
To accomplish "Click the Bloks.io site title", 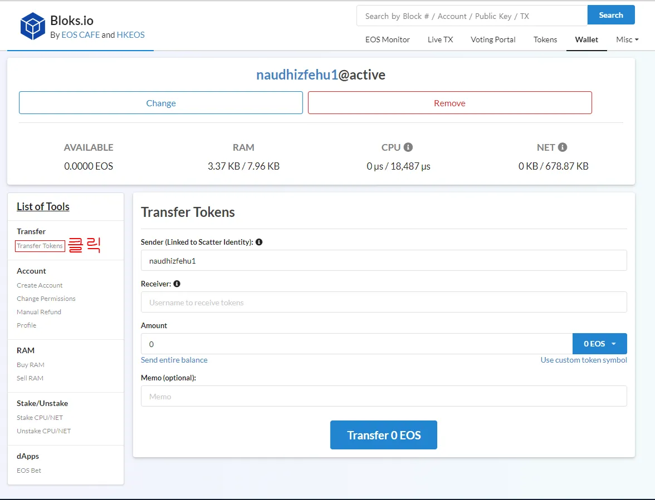I will click(x=71, y=21).
